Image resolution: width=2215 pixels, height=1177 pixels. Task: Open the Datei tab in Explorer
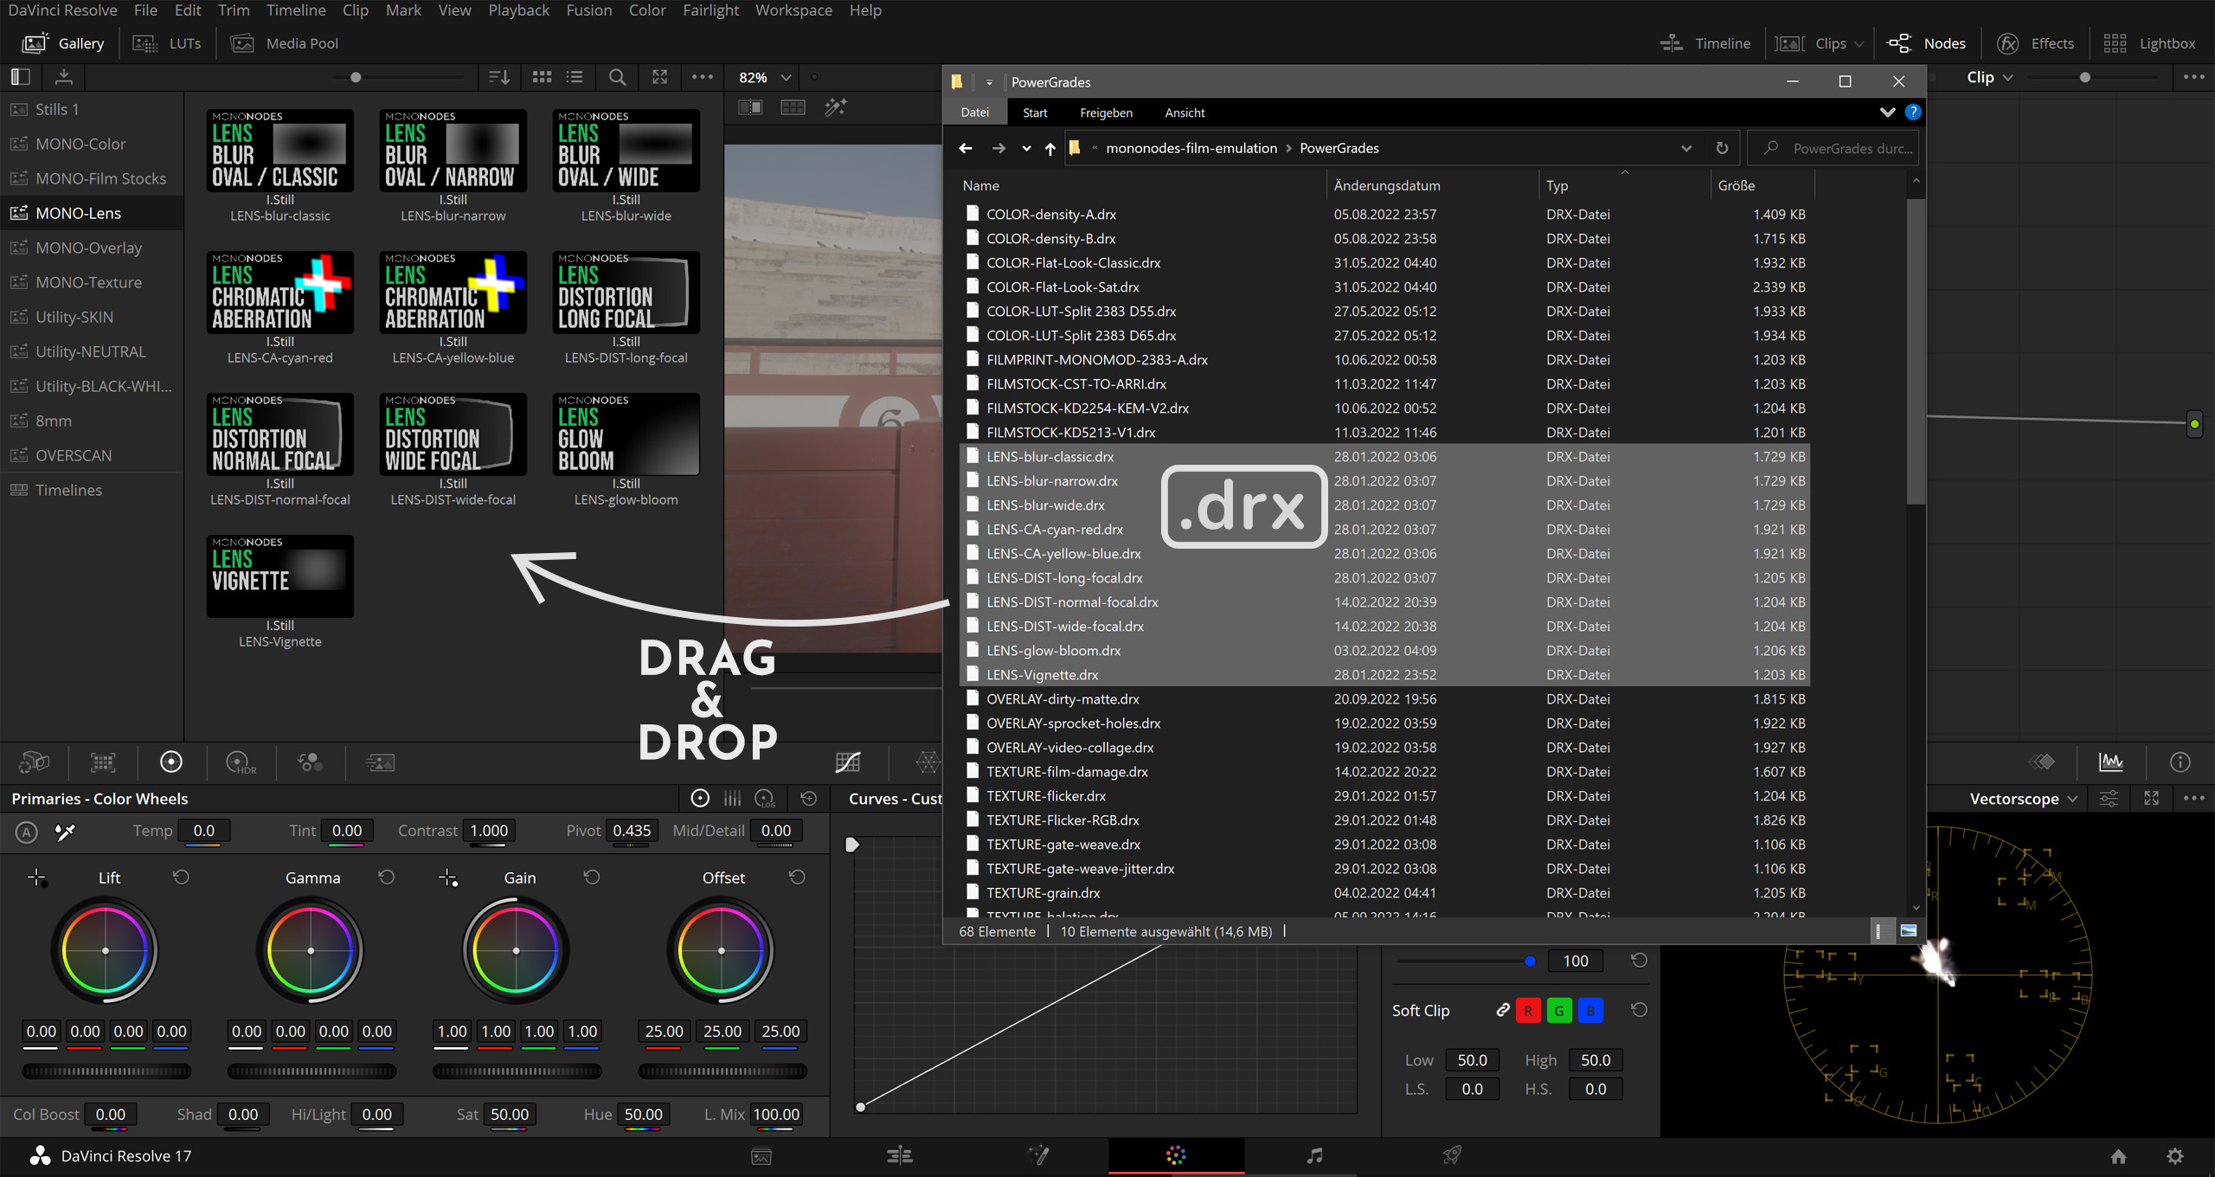click(x=975, y=113)
